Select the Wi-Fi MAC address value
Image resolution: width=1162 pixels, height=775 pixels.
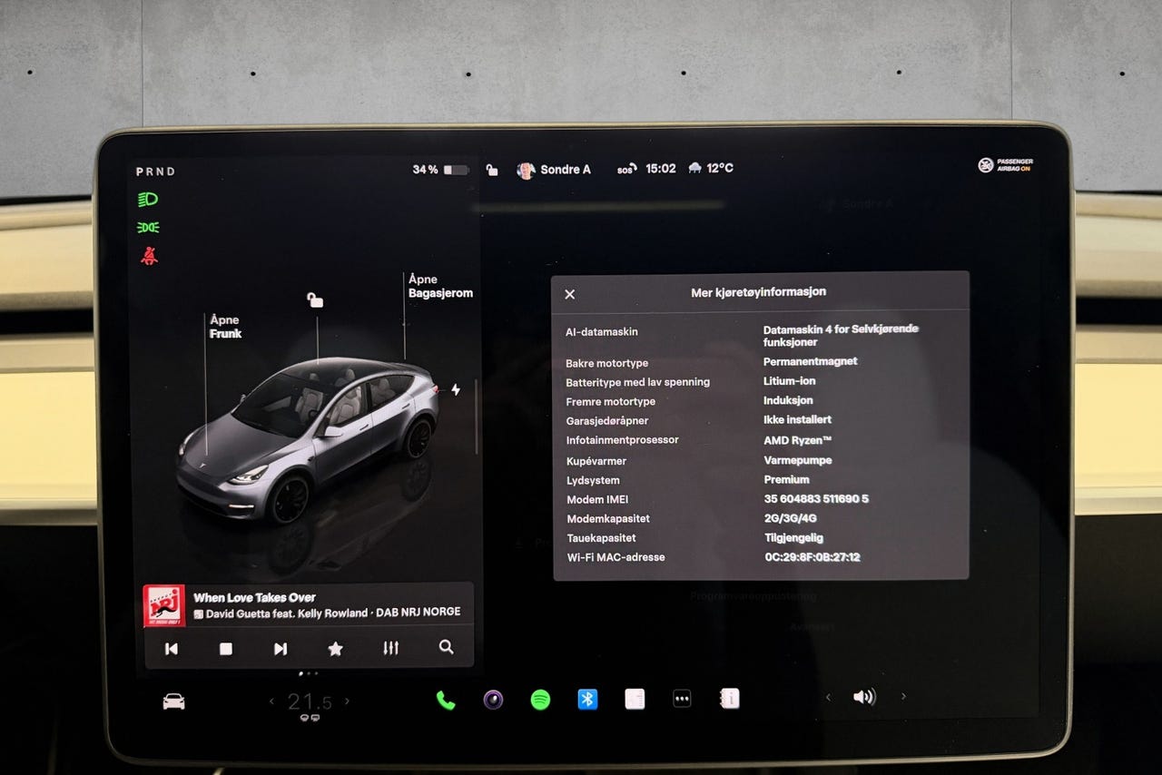pos(812,557)
